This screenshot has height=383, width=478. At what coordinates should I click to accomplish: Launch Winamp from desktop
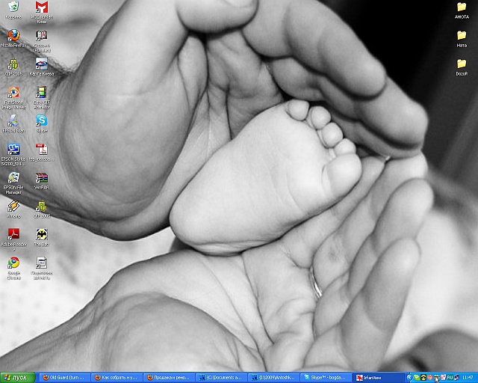pos(13,209)
